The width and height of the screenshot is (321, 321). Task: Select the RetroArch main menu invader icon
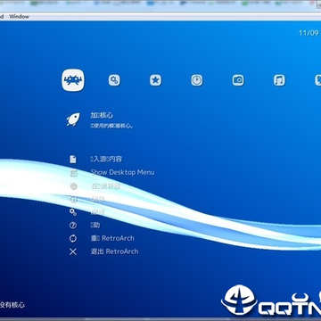pyautogui.click(x=73, y=80)
